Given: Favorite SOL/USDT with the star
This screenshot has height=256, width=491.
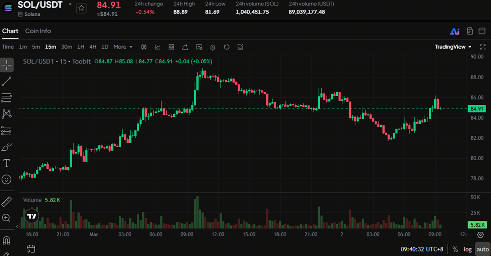Looking at the screenshot, I should [x=81, y=8].
